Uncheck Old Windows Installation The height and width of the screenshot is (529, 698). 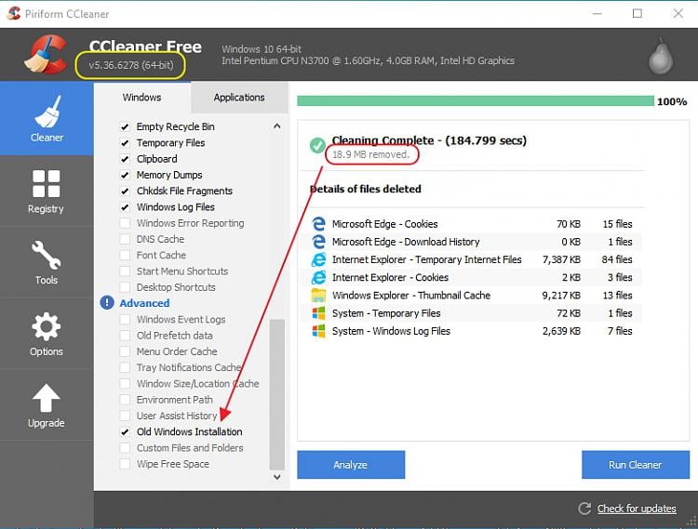(125, 431)
